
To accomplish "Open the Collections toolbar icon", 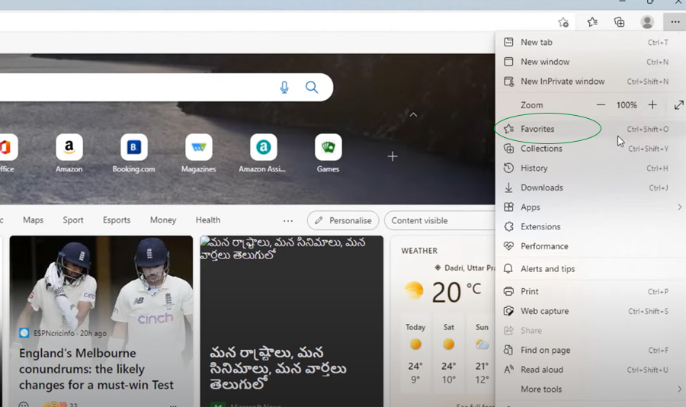I will tap(620, 22).
